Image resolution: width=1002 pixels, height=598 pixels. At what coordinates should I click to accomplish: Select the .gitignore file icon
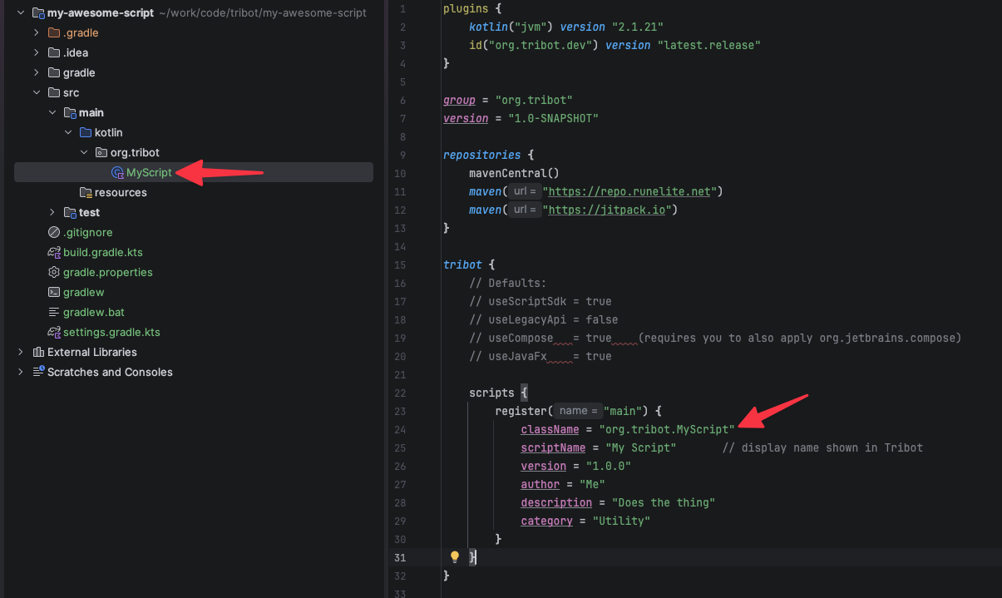(53, 232)
